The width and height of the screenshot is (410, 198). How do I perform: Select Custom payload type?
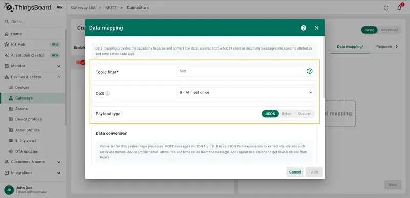coord(304,114)
